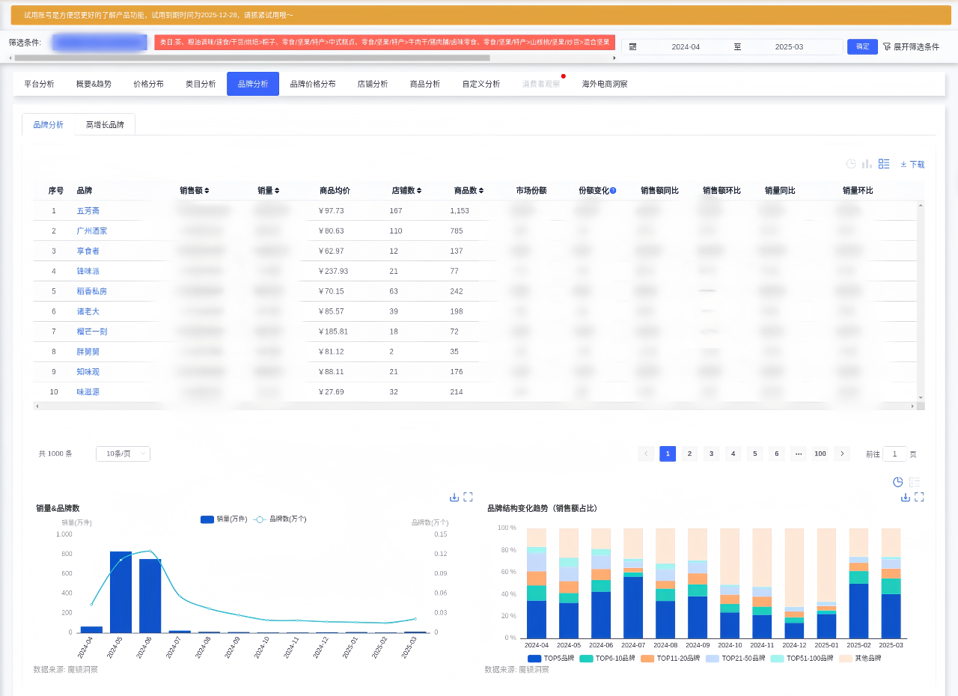958x696 pixels.
Task: Switch to 平台分析 tab
Action: coord(39,84)
